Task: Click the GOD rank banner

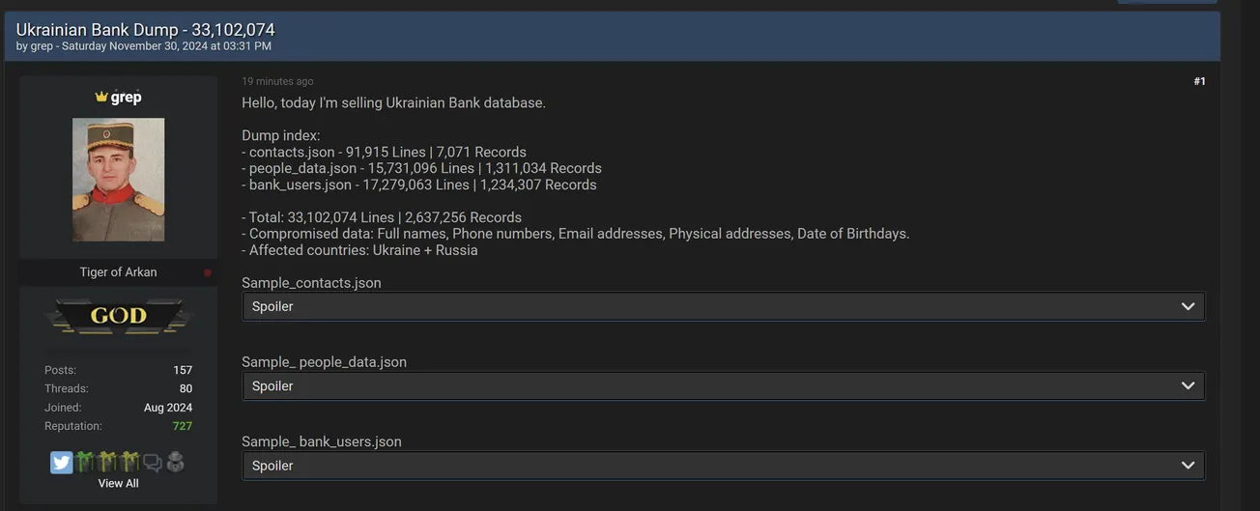Action: click(118, 316)
